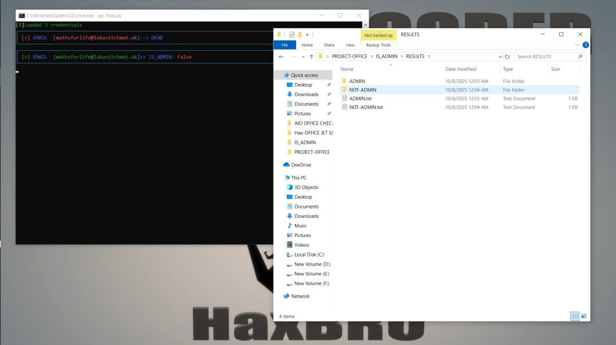Select Local Disk (C:) in sidebar

(x=308, y=255)
